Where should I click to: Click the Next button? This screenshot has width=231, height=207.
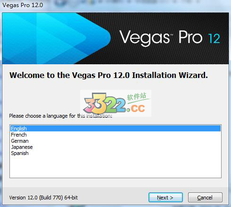click(165, 197)
